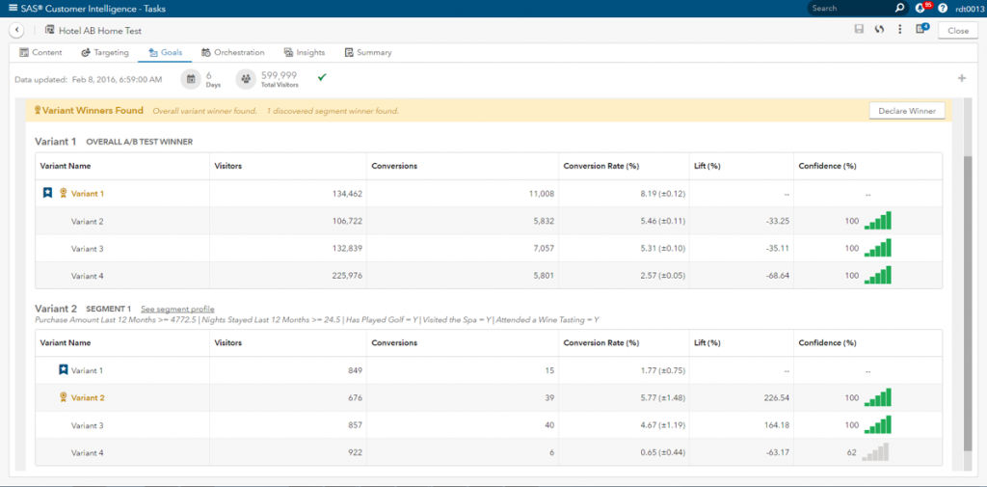The width and height of the screenshot is (987, 487).
Task: Open the hamburger main menu
Action: pos(11,8)
